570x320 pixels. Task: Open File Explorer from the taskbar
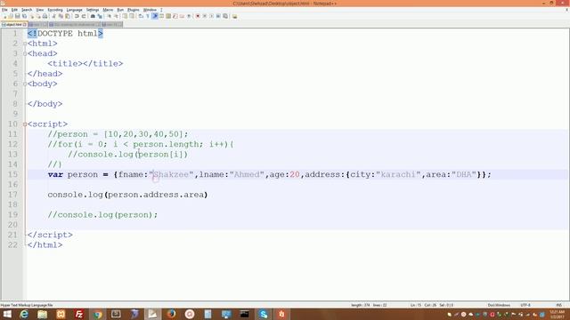(x=42, y=314)
